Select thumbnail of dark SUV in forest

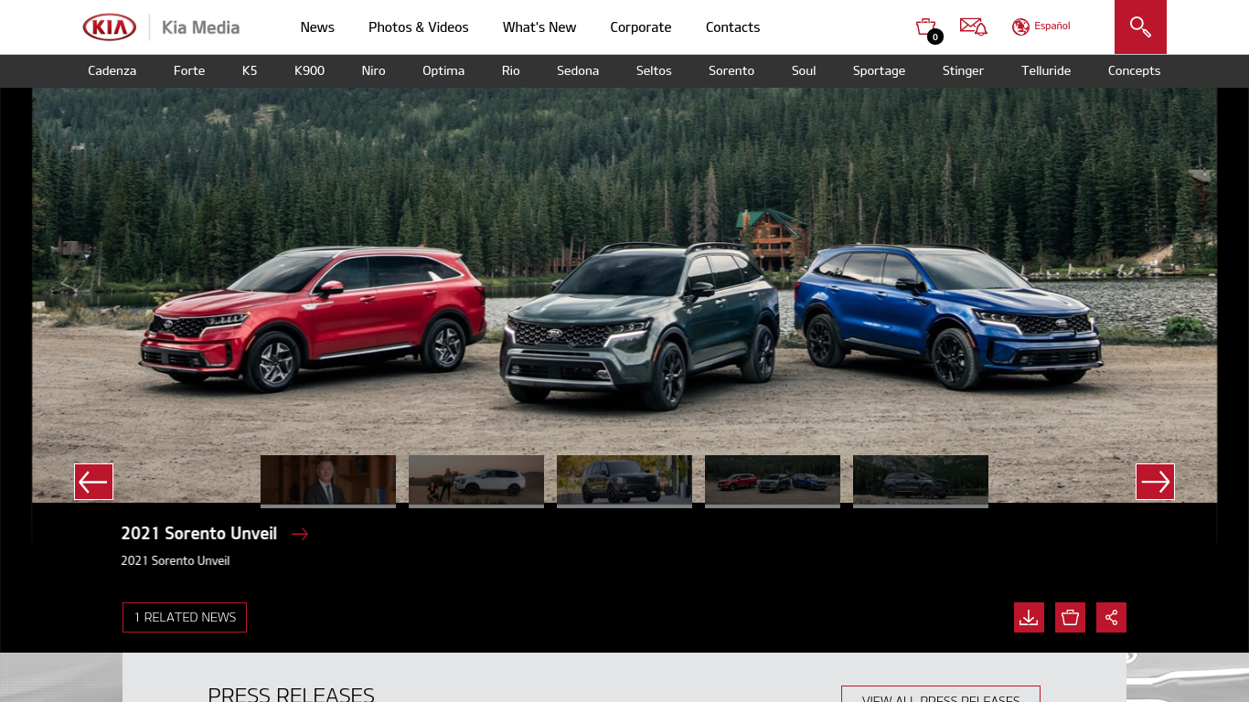921,481
